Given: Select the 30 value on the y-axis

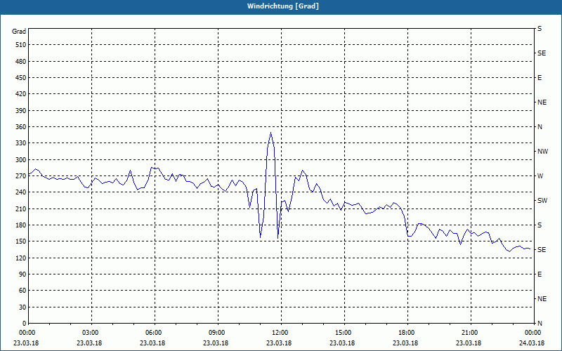Looking at the screenshot, I should pyautogui.click(x=22, y=307).
